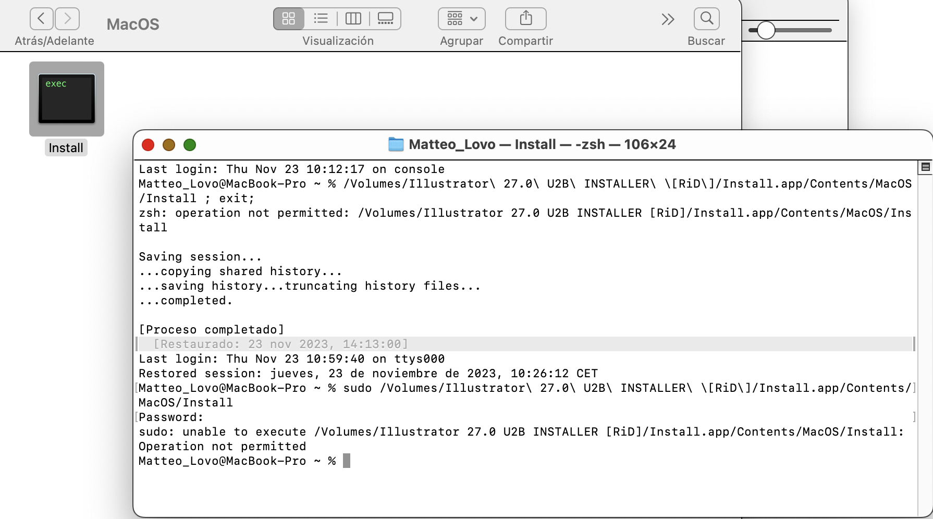Image resolution: width=933 pixels, height=519 pixels.
Task: Click the folder proxy icon in Terminal title
Action: [396, 144]
